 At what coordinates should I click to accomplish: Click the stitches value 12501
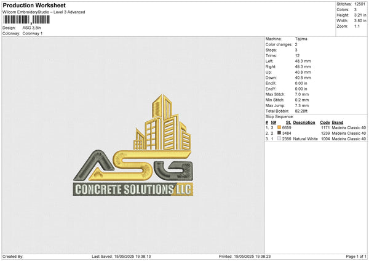pyautogui.click(x=360, y=4)
